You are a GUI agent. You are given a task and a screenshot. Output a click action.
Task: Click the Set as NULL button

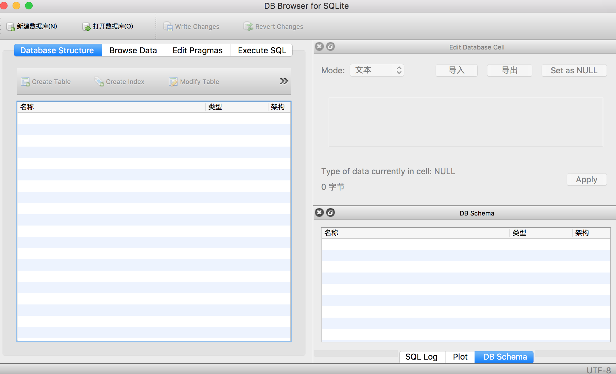click(x=574, y=70)
